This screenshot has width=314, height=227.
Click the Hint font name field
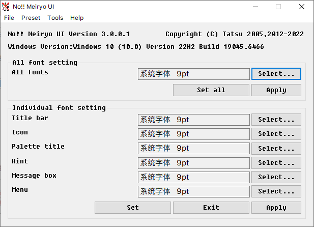click(x=194, y=163)
